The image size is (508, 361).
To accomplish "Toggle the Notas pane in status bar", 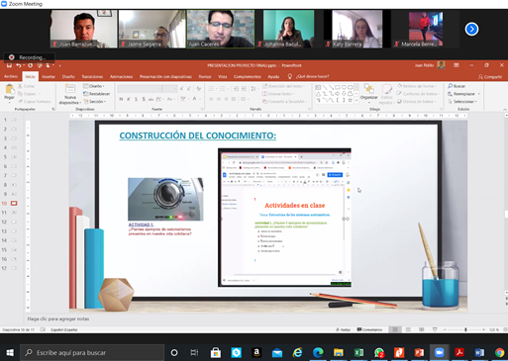I will coord(343,329).
